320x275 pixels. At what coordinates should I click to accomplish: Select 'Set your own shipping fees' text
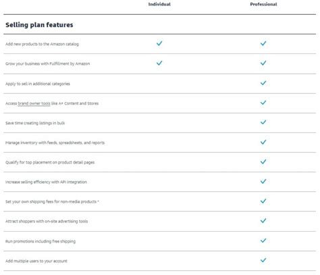[52, 201]
